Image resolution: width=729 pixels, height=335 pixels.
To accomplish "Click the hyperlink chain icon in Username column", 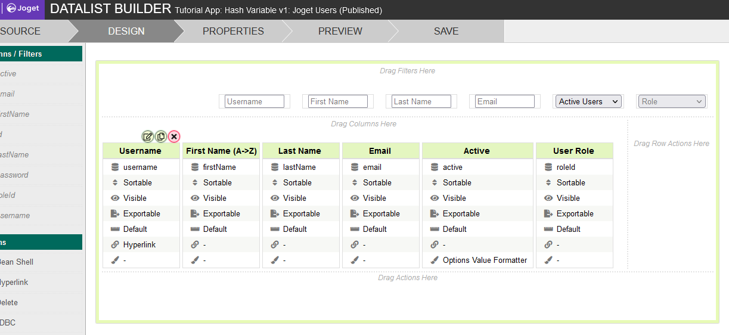I will coord(115,244).
